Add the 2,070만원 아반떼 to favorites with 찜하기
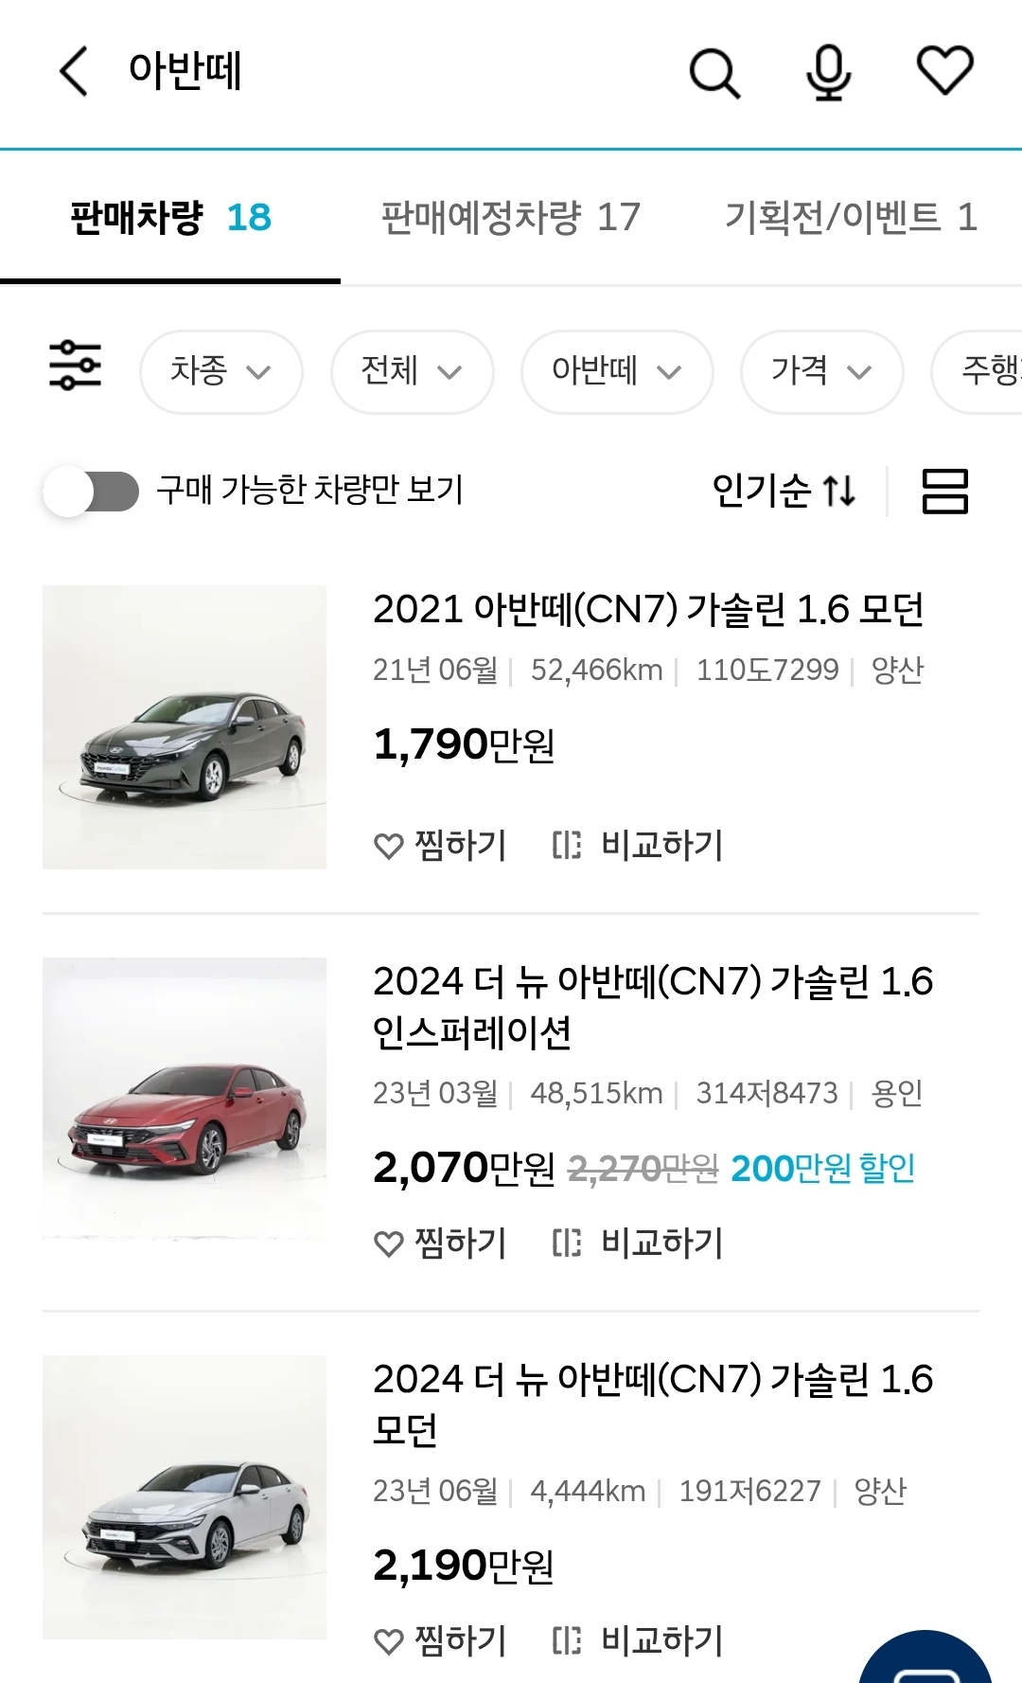The height and width of the screenshot is (1683, 1022). [x=441, y=1243]
